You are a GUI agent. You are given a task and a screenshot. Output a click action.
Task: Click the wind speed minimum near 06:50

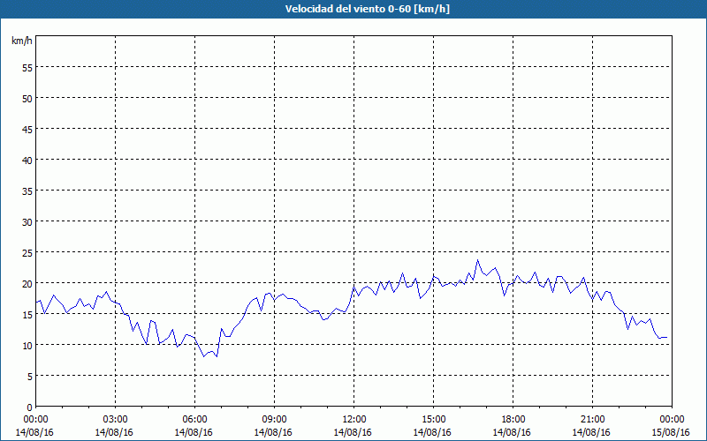pyautogui.click(x=217, y=356)
